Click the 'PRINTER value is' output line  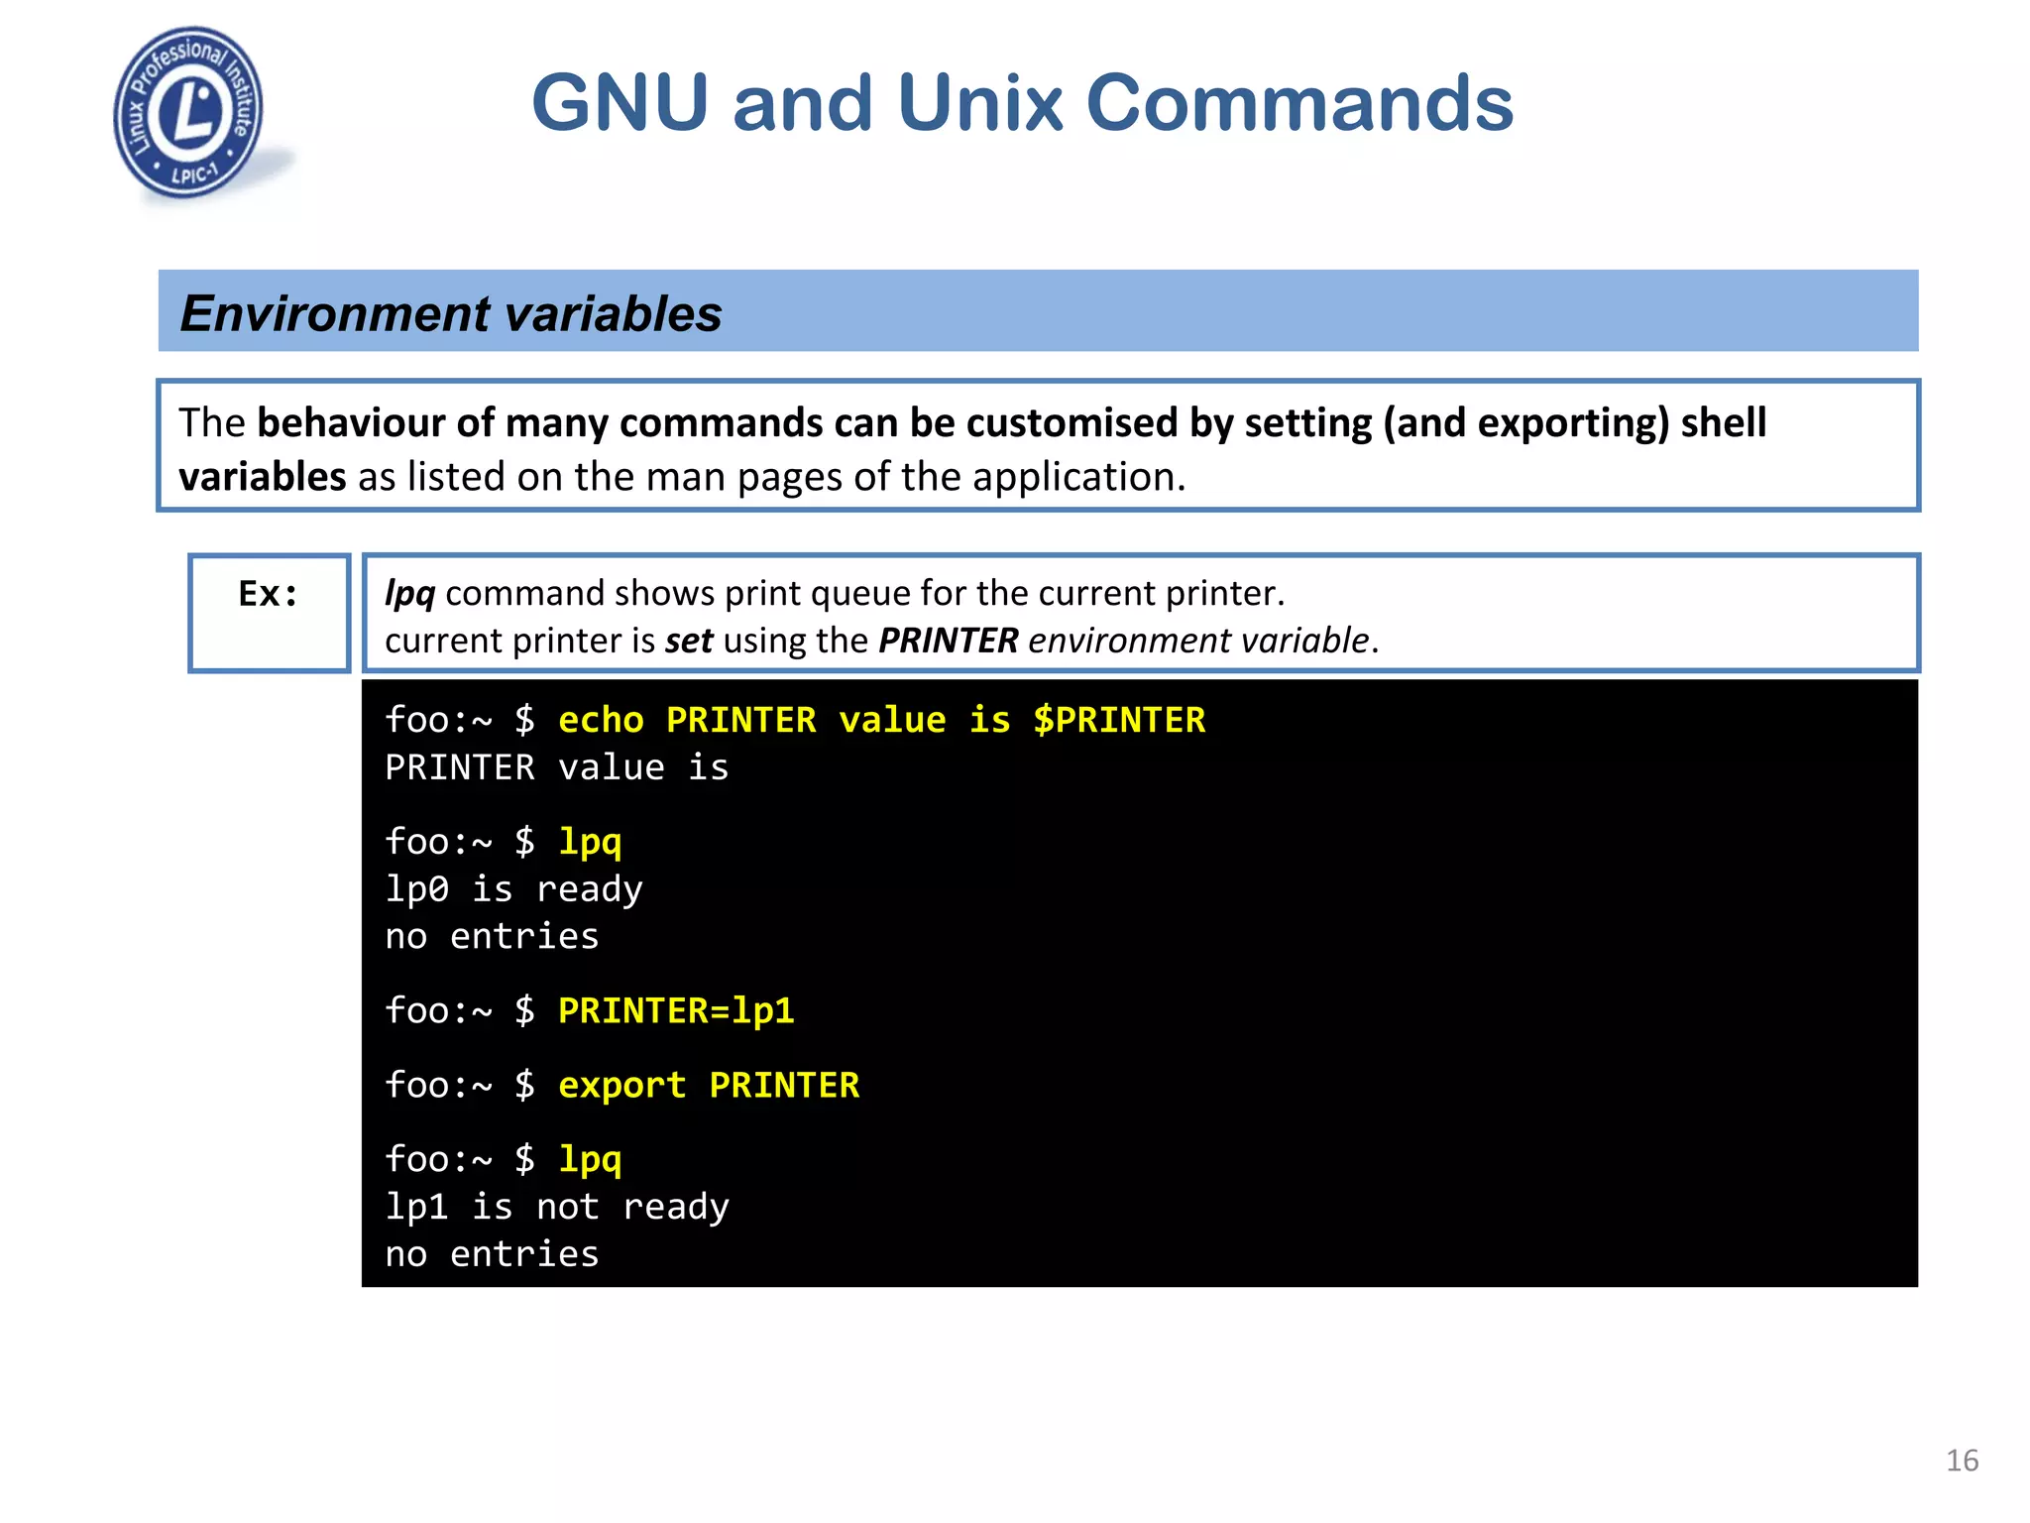click(x=556, y=767)
